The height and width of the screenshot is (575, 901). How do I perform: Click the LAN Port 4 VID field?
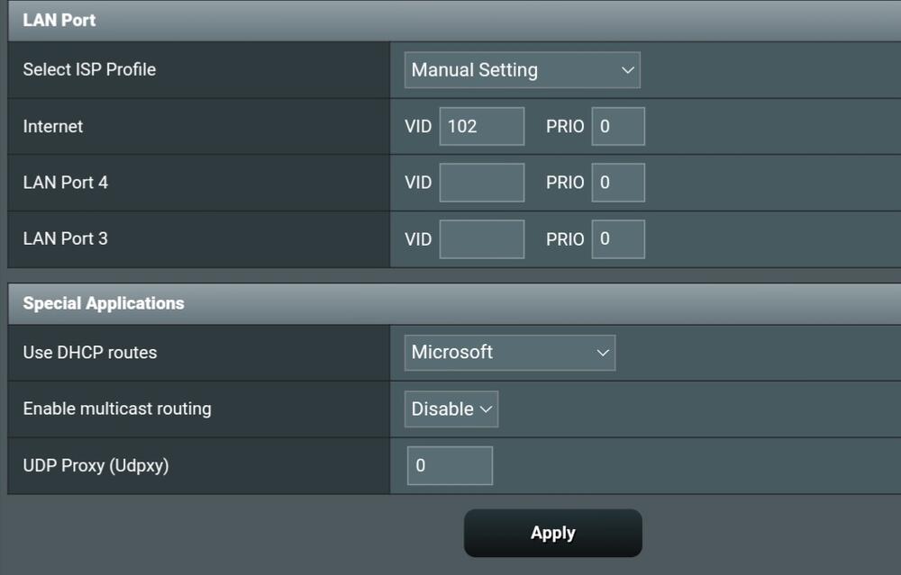click(x=481, y=183)
